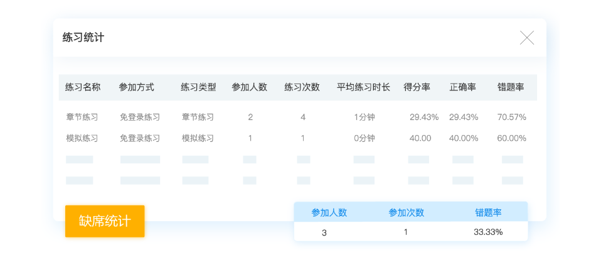Viewport: 596px width, 255px height.
Task: Select the 章节练习 name in first row
Action: point(82,117)
